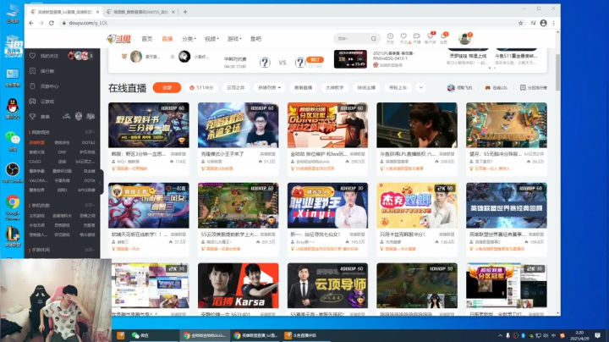Open the 英雄联盟世界赛经典回顾 thumbnail
The image size is (609, 342).
tap(507, 206)
